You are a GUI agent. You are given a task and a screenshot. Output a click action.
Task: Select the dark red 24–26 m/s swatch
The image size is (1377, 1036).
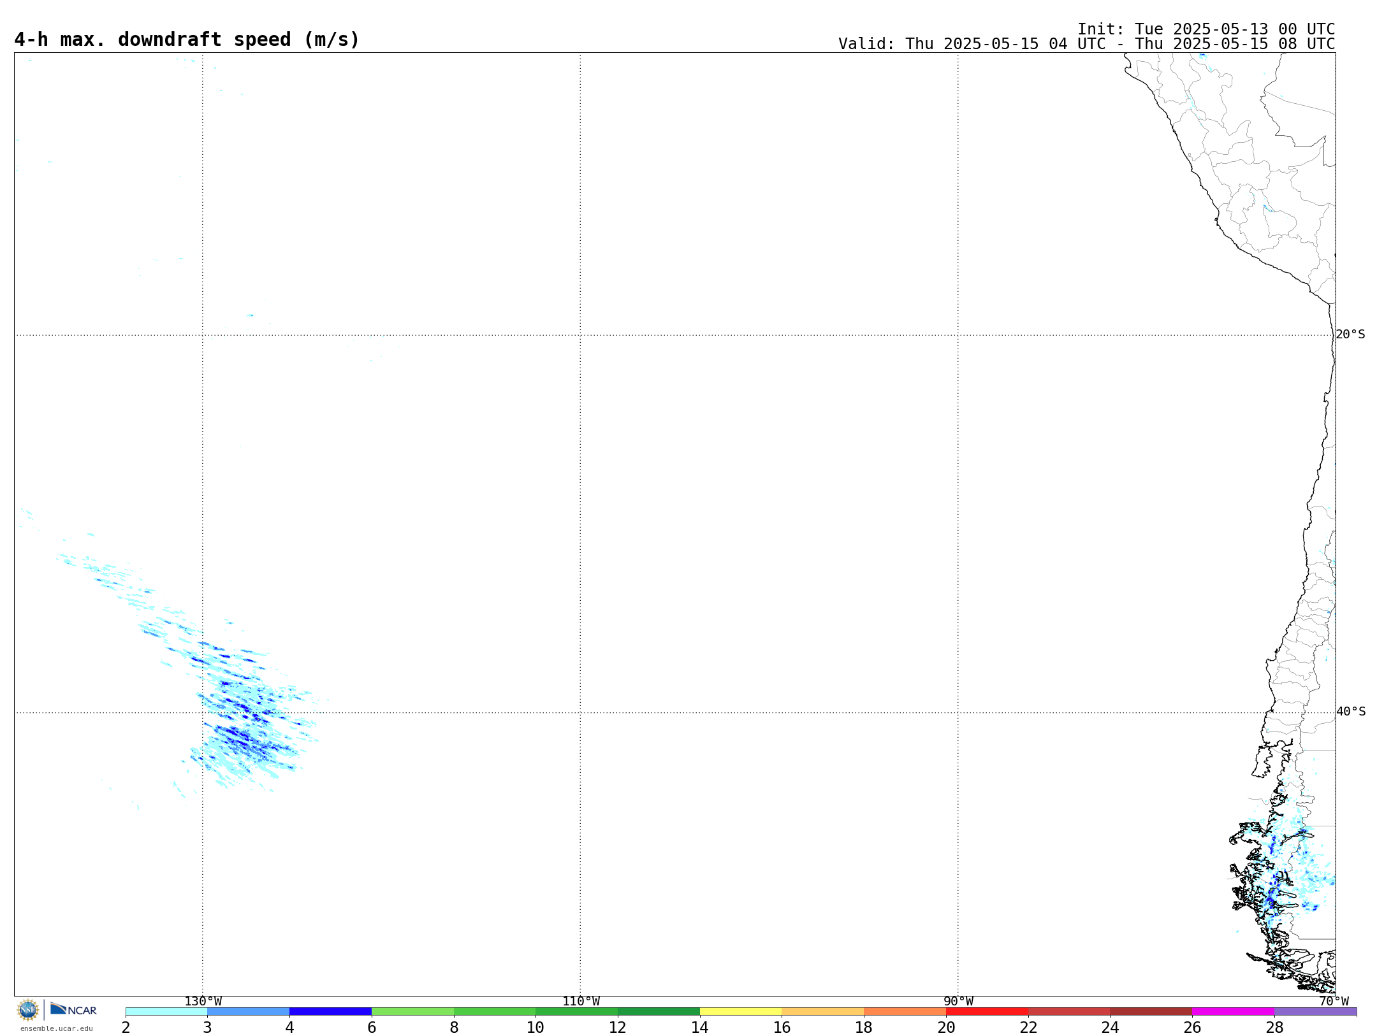(x=1151, y=1012)
